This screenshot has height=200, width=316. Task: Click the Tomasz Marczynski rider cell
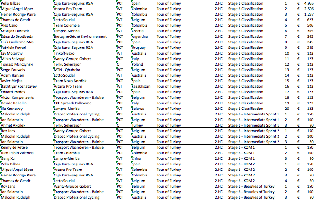click(x=17, y=64)
